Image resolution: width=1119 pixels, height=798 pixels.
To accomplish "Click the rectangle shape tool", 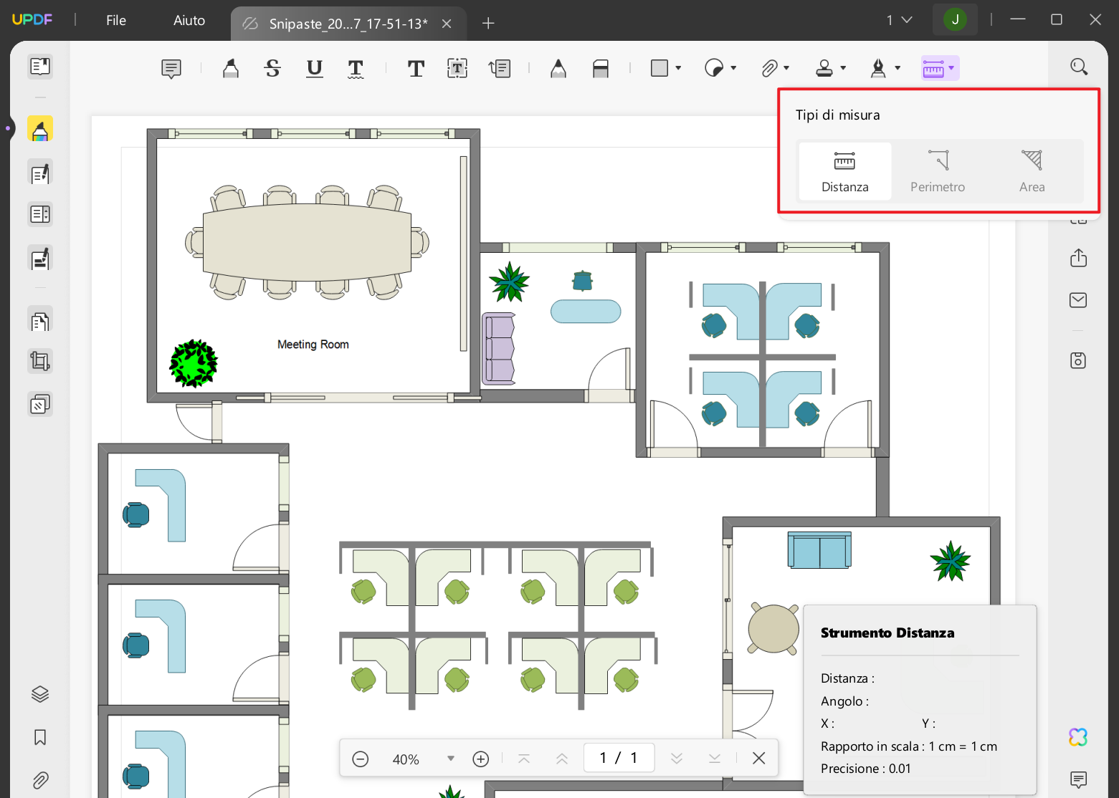I will pos(660,68).
